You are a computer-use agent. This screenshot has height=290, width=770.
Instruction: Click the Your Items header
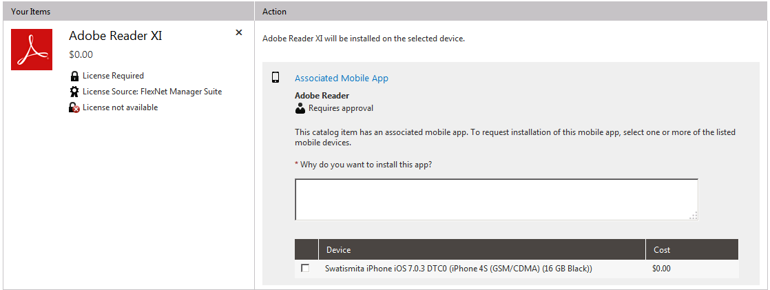(x=30, y=12)
